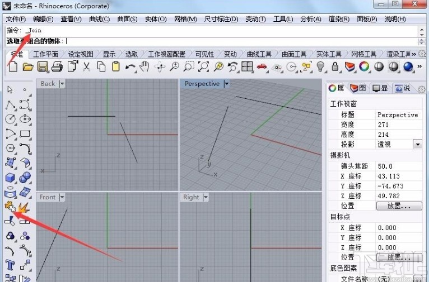This screenshot has width=429, height=282.
Task: Switch to the 可见性 tab
Action: tap(204, 54)
